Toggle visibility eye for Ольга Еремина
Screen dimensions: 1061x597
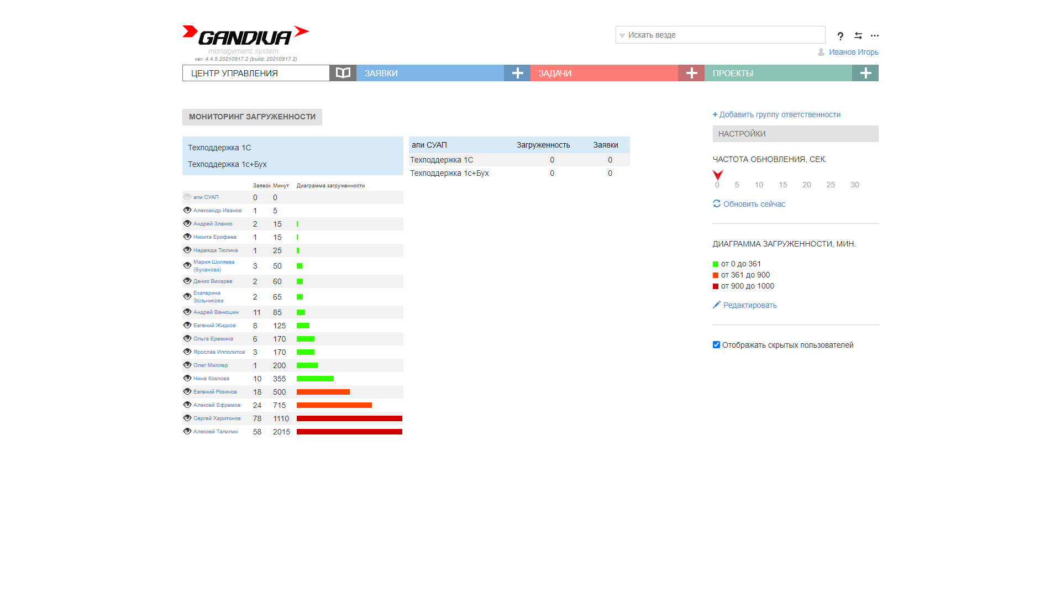tap(187, 338)
